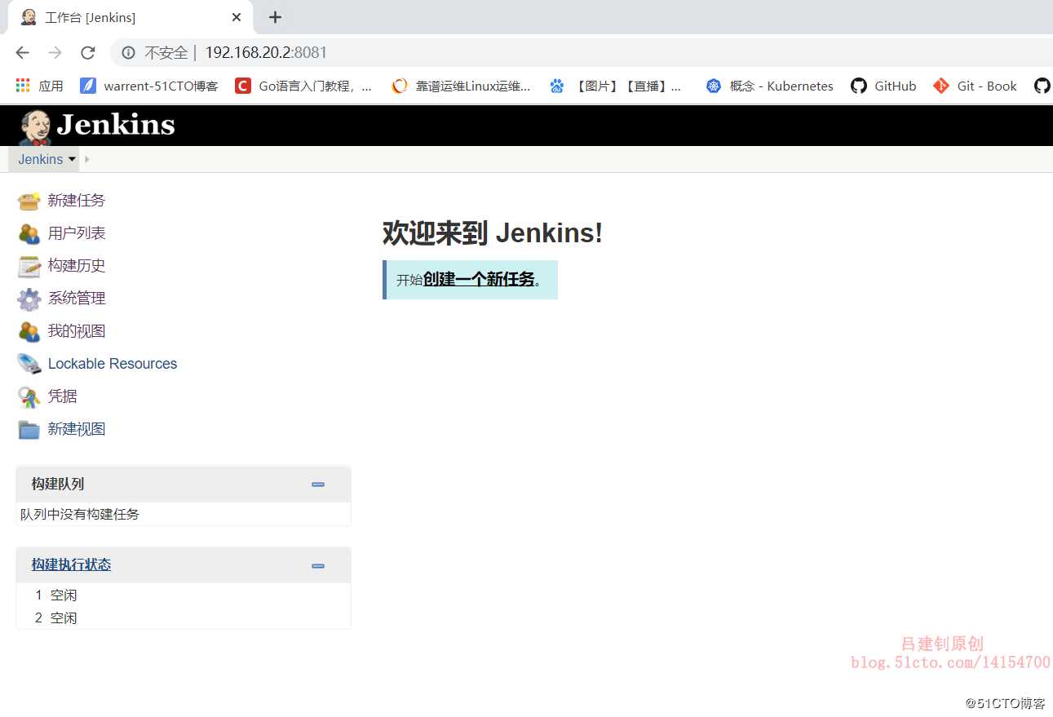Expand the Jenkins breadcrumb dropdown arrow

click(72, 159)
